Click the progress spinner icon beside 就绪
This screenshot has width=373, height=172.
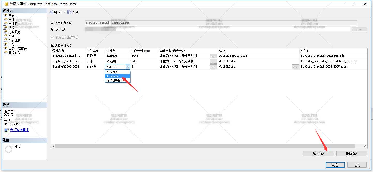pos(9,149)
